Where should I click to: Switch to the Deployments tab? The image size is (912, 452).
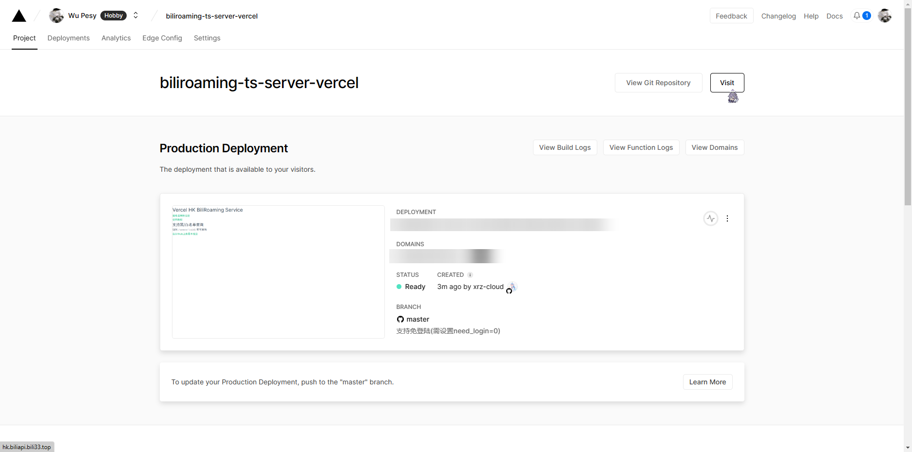click(x=68, y=38)
